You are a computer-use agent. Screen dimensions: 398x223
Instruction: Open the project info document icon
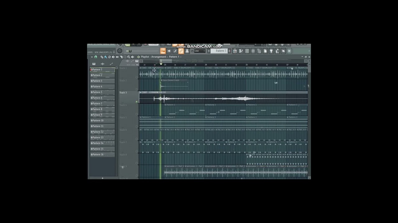(265, 51)
